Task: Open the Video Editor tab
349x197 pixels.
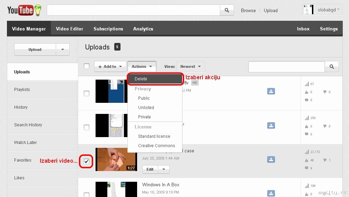Action: click(x=70, y=29)
